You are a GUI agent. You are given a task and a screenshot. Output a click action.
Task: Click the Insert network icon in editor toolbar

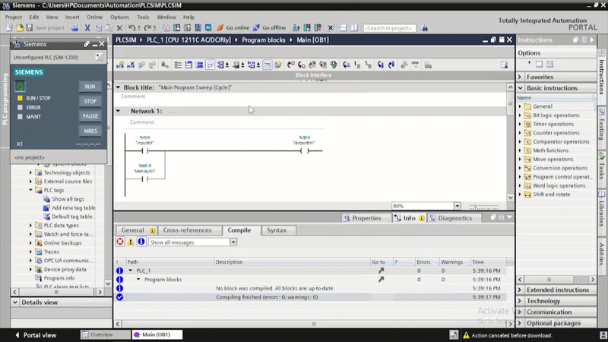pyautogui.click(x=122, y=65)
